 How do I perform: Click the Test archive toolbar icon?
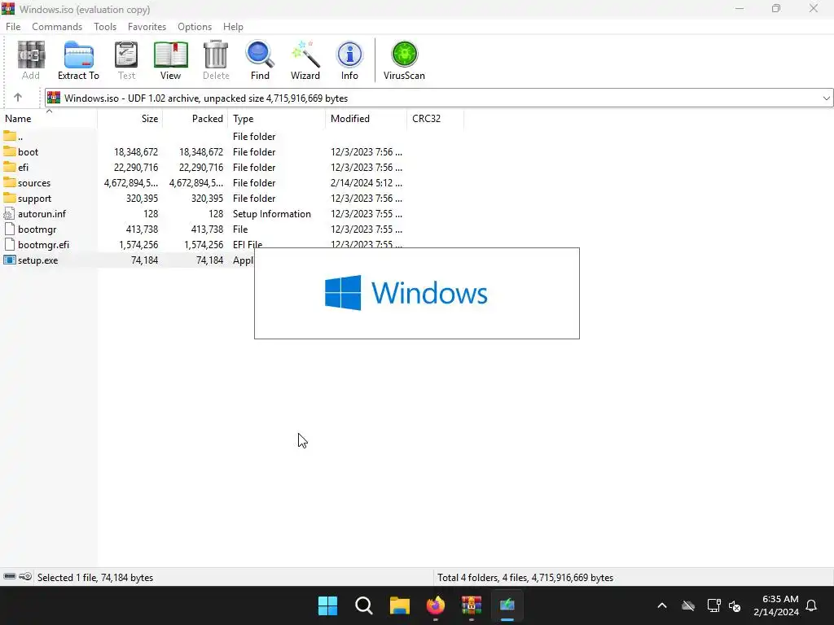[126, 55]
